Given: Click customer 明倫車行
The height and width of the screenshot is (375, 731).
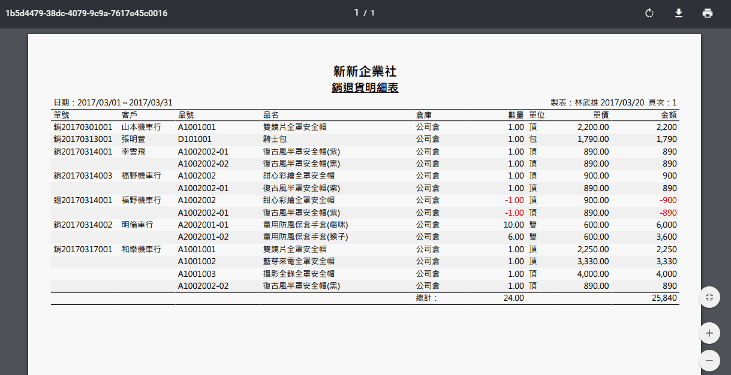Looking at the screenshot, I should (137, 225).
